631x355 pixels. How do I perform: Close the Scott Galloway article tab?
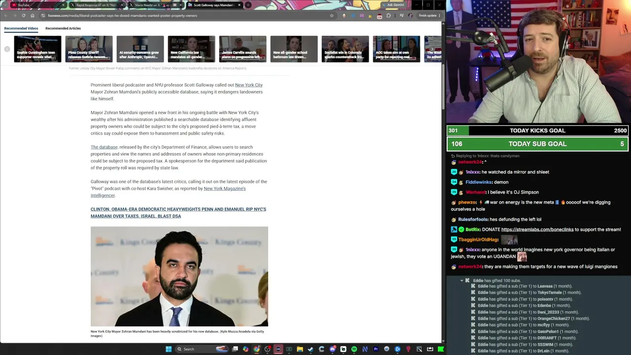click(x=239, y=5)
